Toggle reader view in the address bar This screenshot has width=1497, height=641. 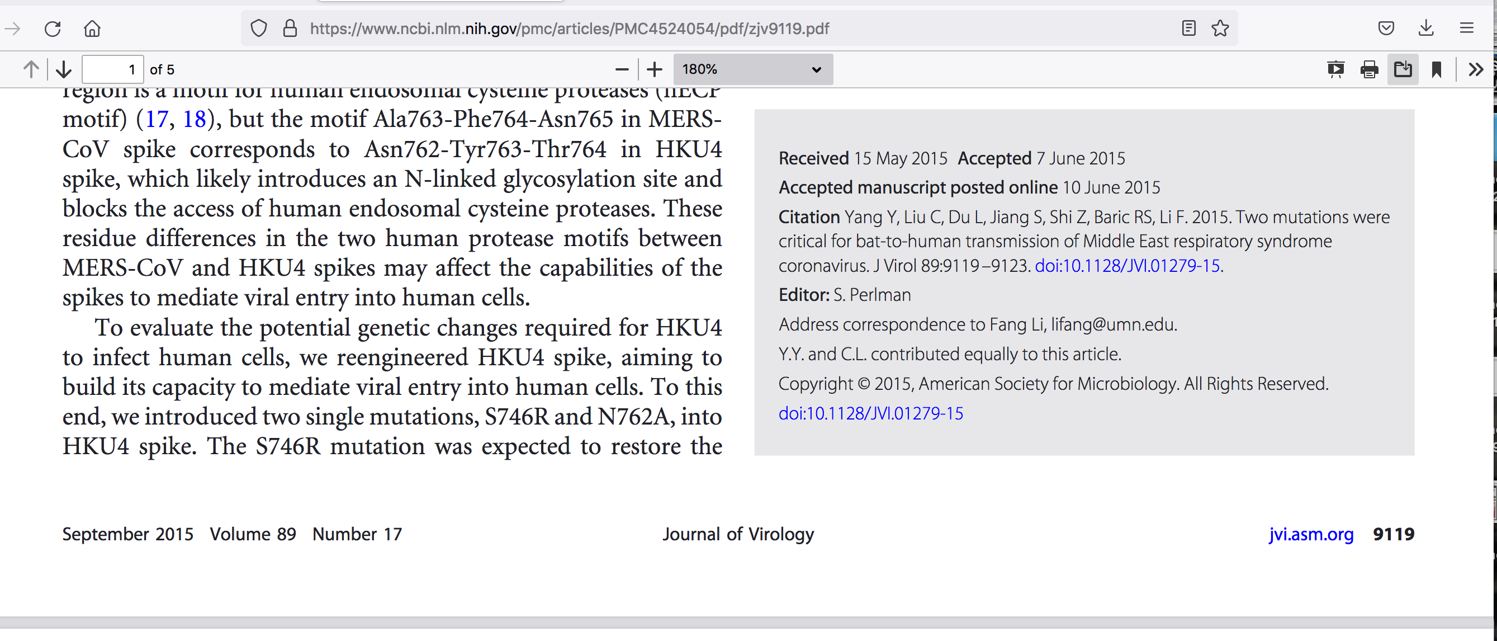click(x=1188, y=29)
